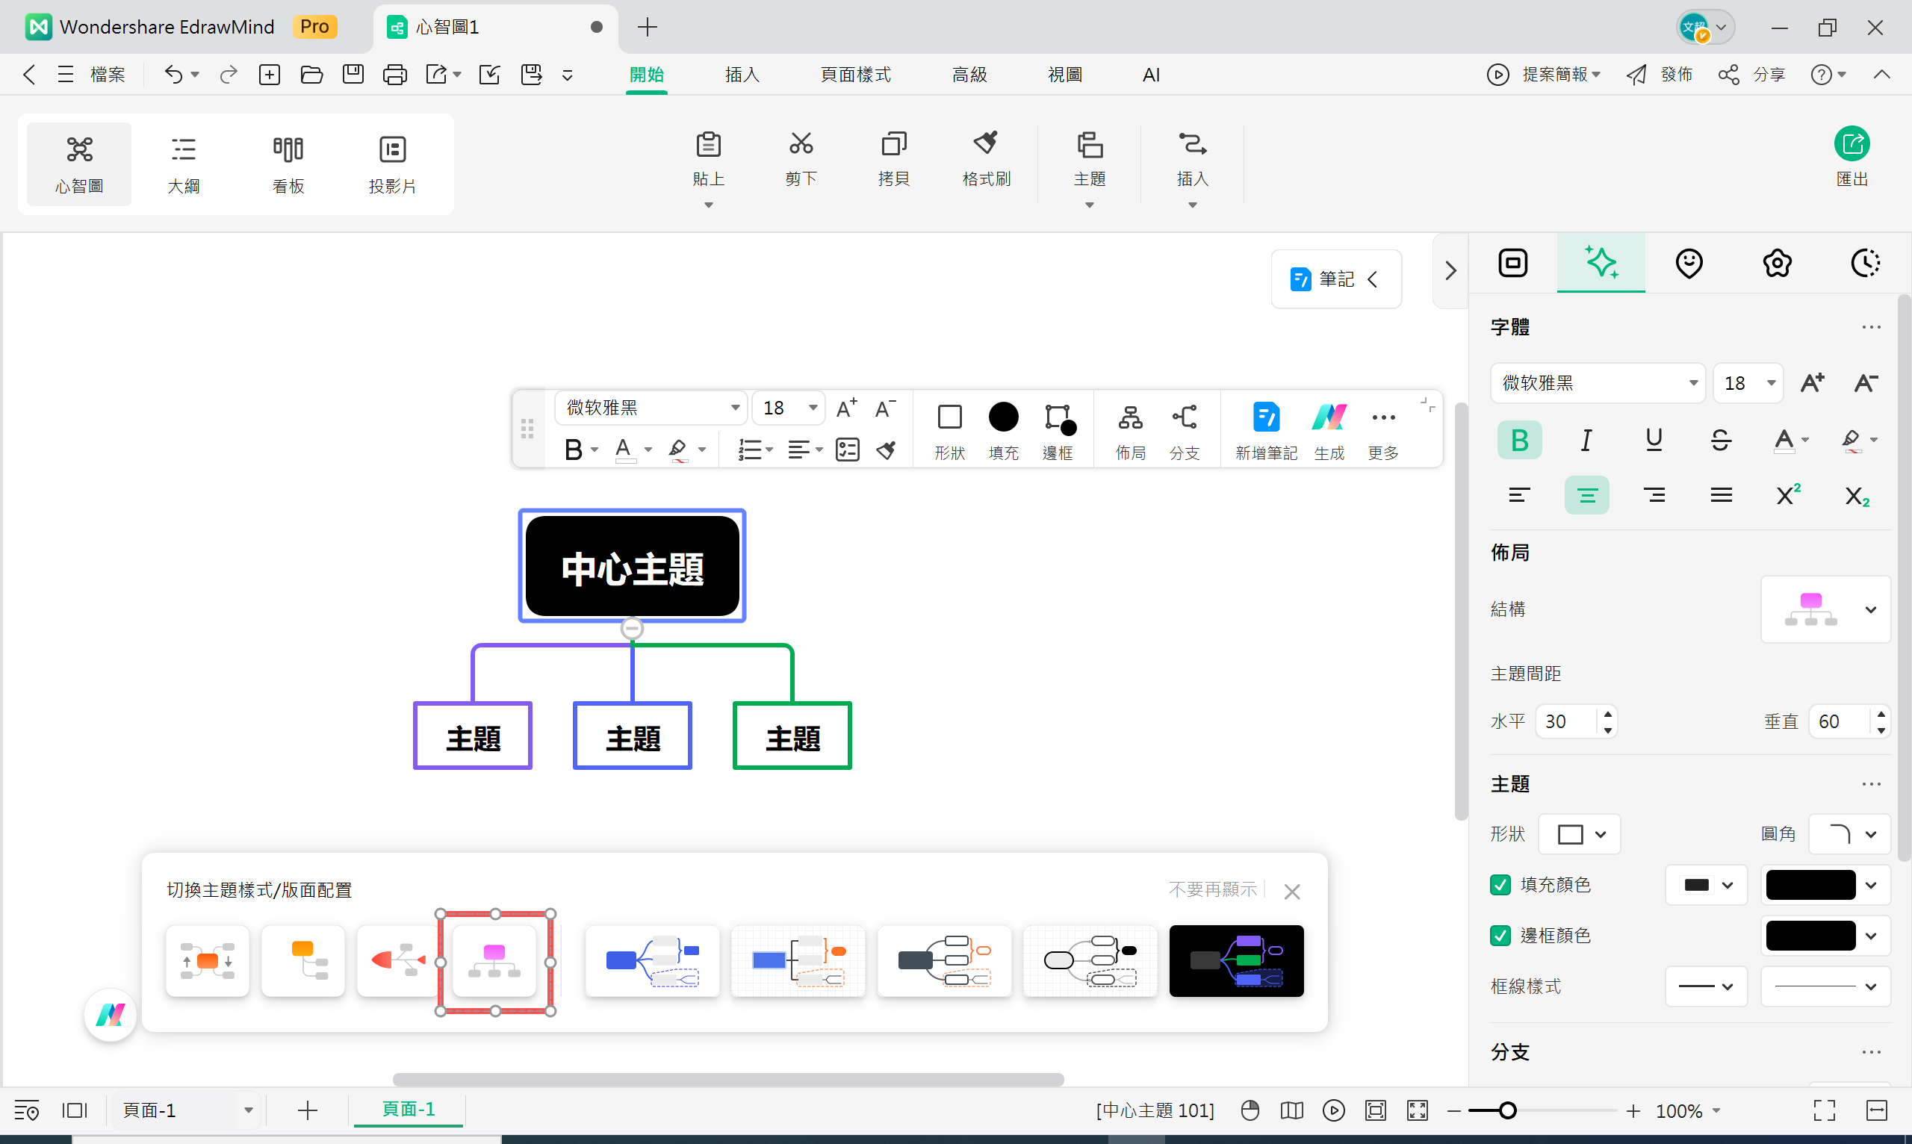Click the Format Painter 格式刷 icon
The width and height of the screenshot is (1912, 1144).
tap(985, 144)
